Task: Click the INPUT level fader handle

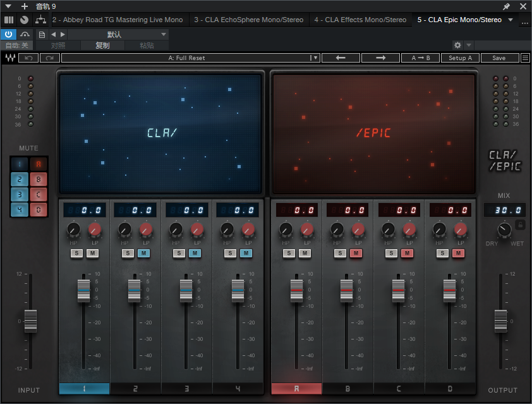Action: pyautogui.click(x=30, y=321)
